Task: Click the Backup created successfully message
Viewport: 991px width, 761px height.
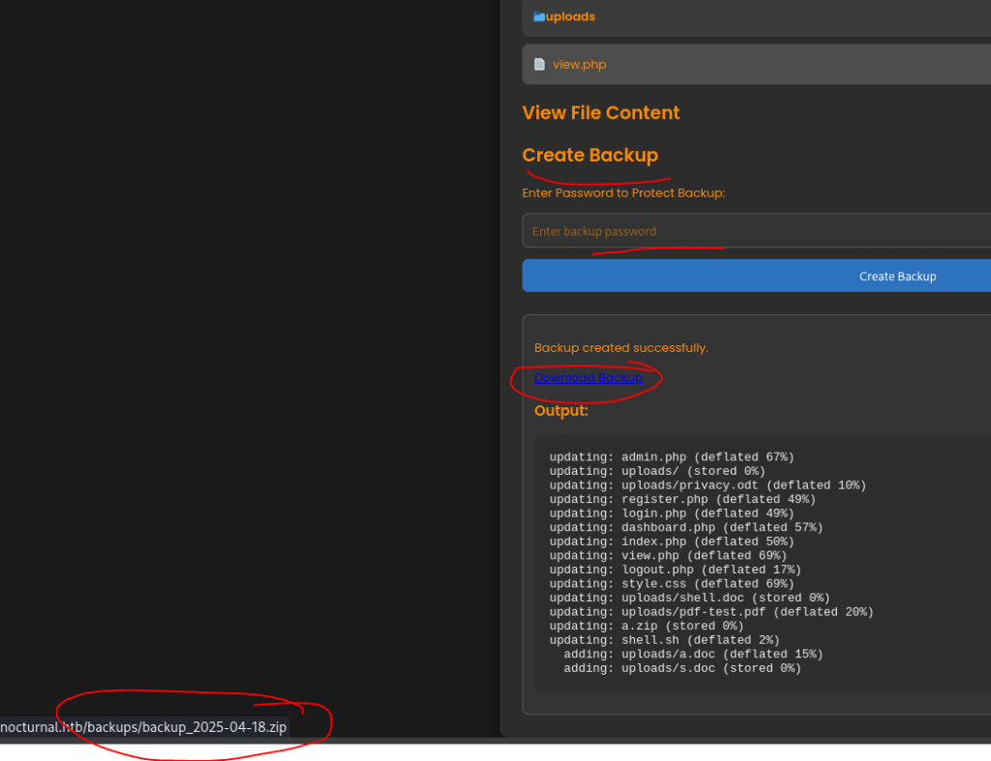Action: pyautogui.click(x=621, y=347)
